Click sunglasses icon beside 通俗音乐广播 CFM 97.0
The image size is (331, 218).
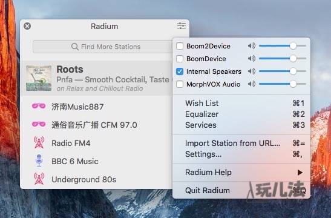click(x=39, y=124)
